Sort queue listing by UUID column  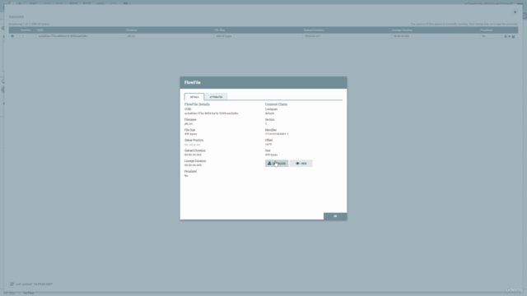pyautogui.click(x=40, y=30)
